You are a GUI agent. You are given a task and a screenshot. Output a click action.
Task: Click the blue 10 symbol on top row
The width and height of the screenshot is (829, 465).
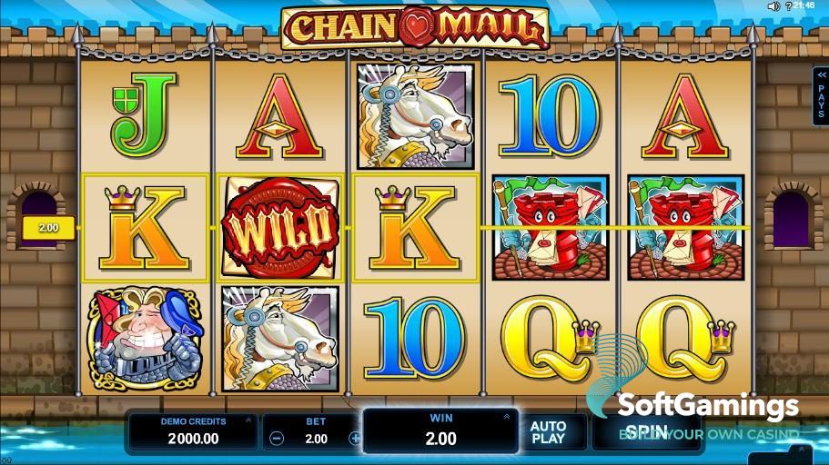(x=548, y=116)
